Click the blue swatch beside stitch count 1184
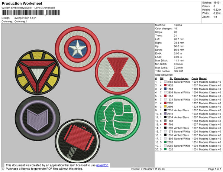 click(x=165, y=89)
